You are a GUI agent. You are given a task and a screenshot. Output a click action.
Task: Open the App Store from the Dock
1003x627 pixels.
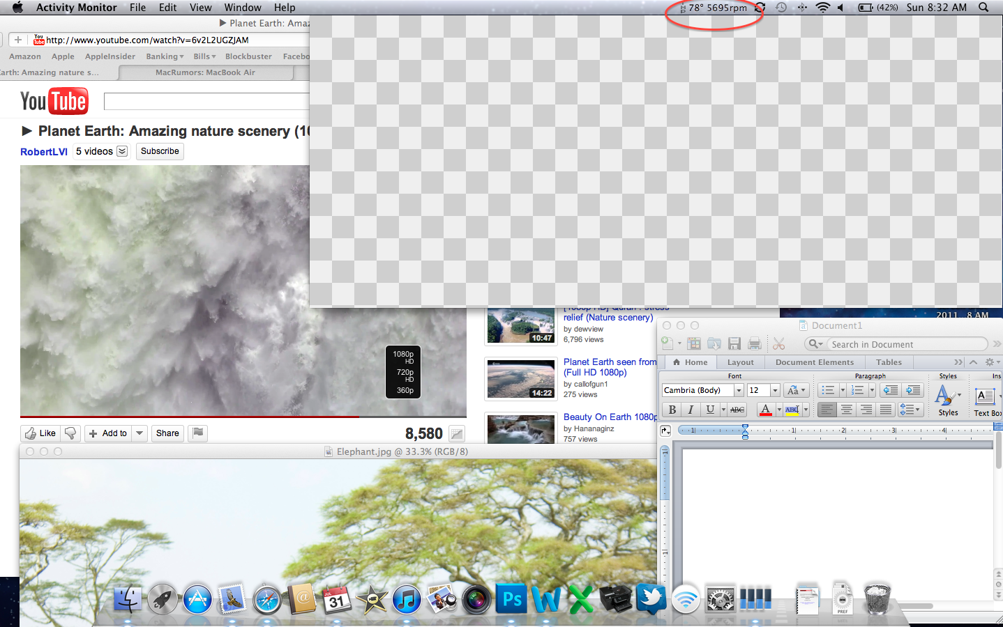197,599
